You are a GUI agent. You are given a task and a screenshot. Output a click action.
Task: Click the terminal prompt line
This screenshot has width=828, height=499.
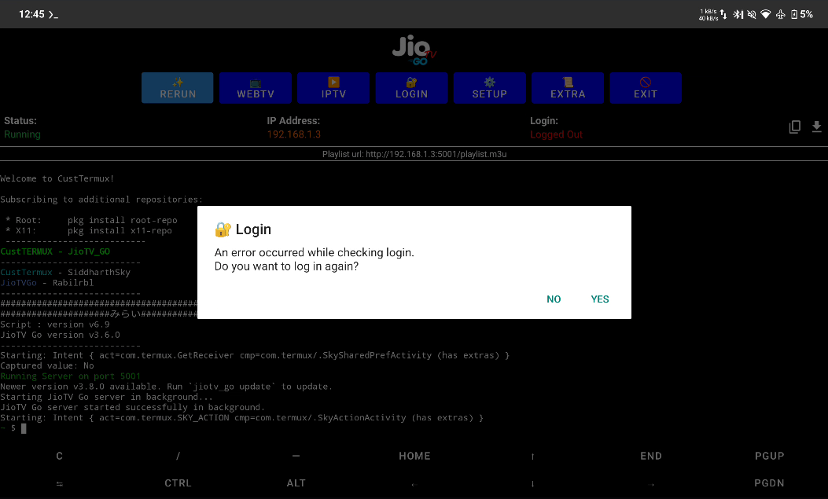tap(13, 428)
